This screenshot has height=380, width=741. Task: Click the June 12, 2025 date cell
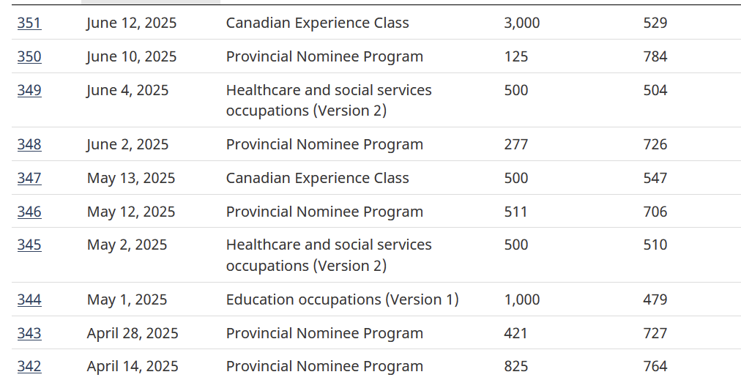[131, 23]
